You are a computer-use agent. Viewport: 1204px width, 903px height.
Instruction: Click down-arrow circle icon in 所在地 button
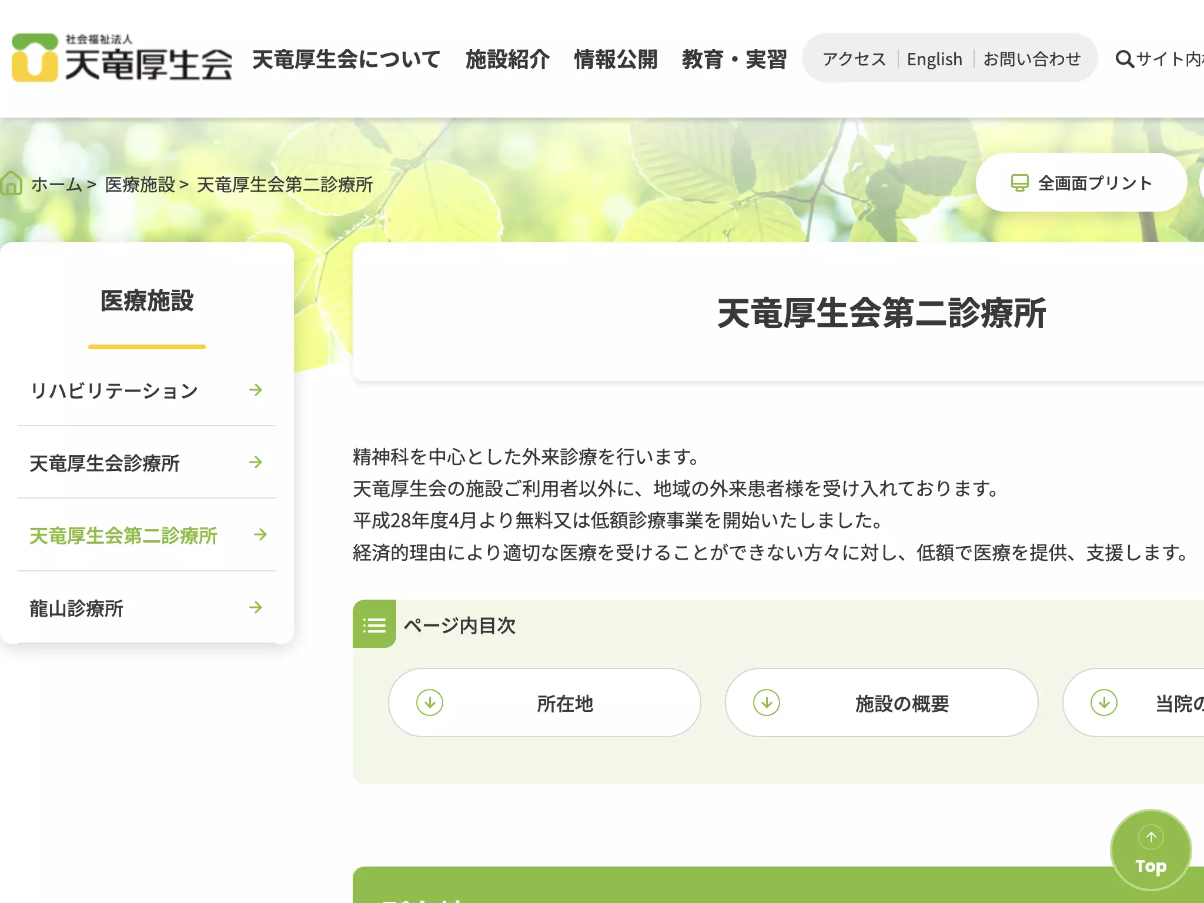430,703
